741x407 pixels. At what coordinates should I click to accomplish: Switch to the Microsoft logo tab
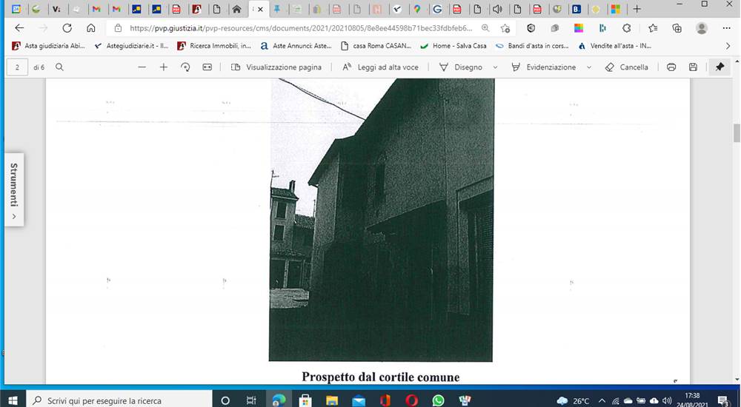615,9
